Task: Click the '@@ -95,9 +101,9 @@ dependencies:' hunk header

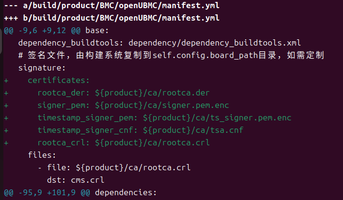Action: [x=80, y=192]
